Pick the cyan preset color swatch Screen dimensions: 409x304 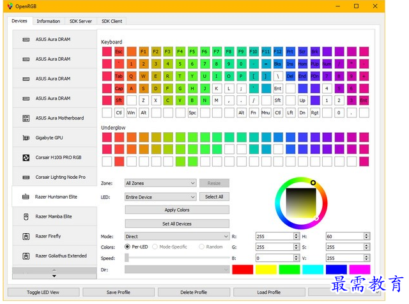coord(313,270)
